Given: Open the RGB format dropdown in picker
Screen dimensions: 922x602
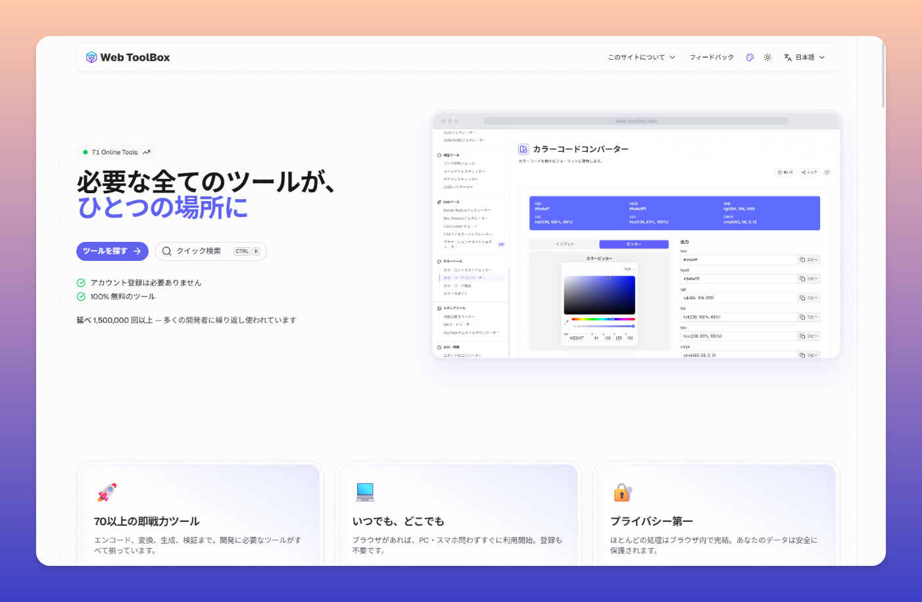Looking at the screenshot, I should pos(629,269).
